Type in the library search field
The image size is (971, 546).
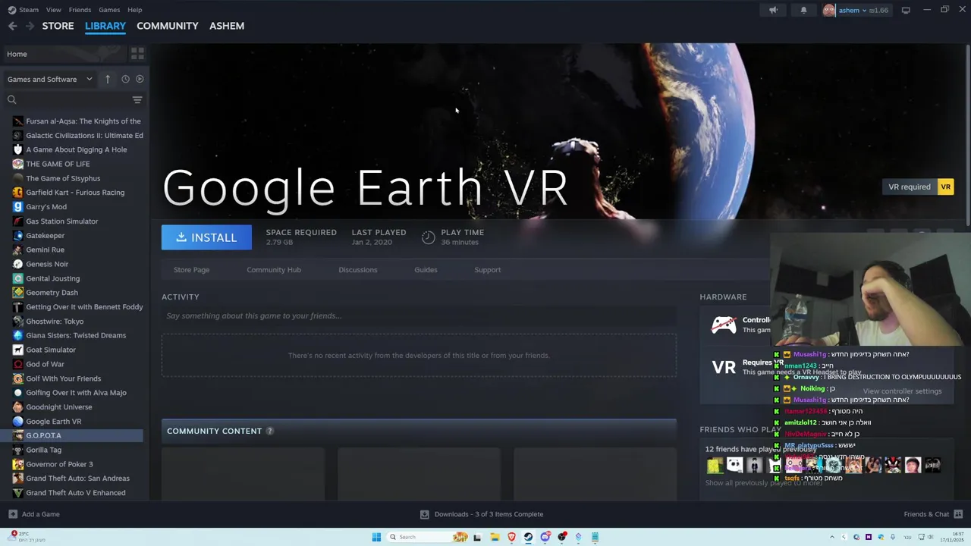click(74, 99)
